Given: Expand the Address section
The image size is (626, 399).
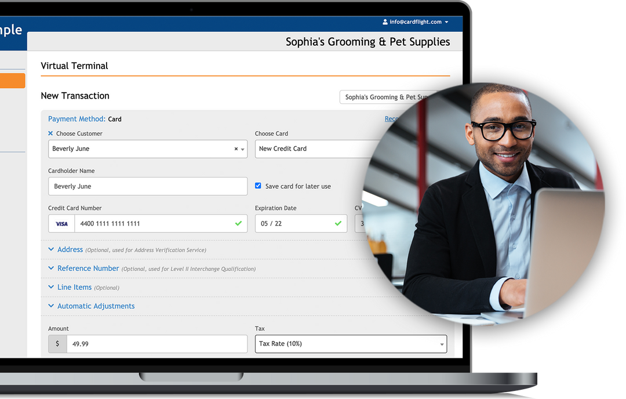Looking at the screenshot, I should (x=70, y=249).
